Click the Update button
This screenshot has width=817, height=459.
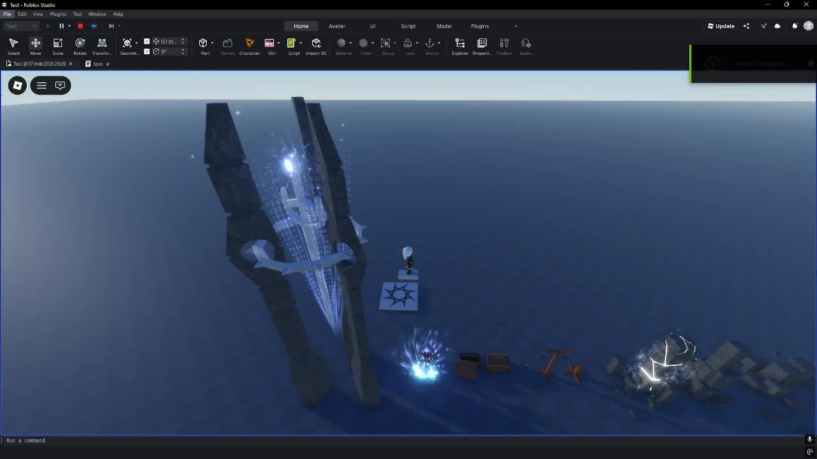pos(721,26)
